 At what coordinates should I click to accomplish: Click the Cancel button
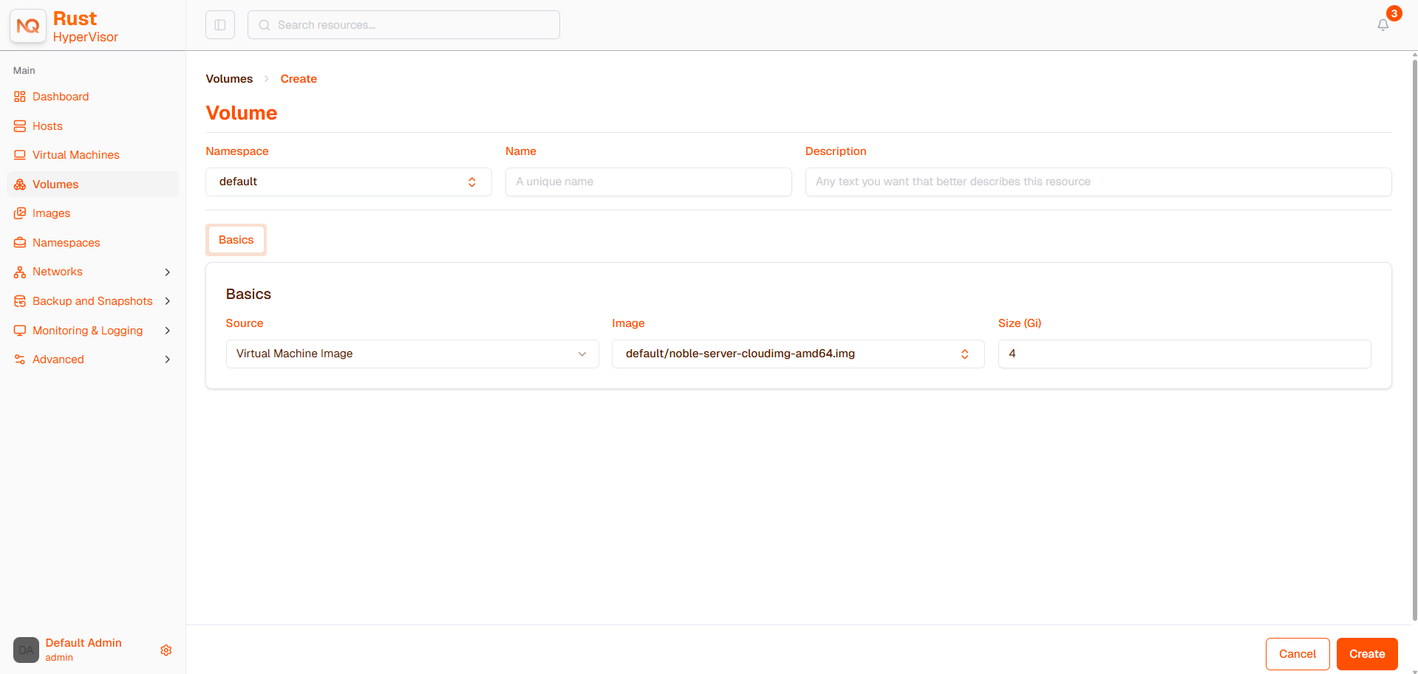1298,654
